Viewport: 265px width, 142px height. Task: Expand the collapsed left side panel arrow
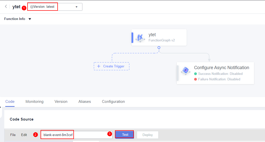[1, 107]
